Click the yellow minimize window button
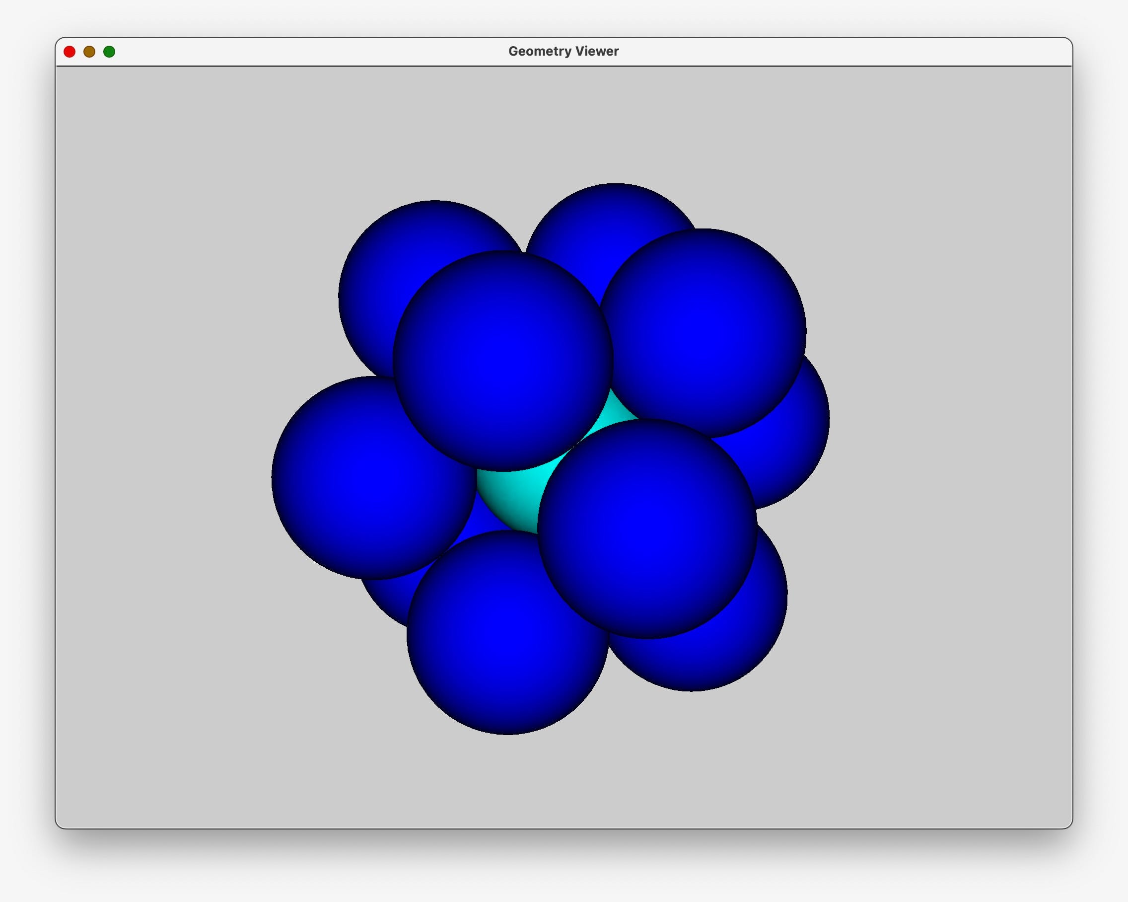 89,51
